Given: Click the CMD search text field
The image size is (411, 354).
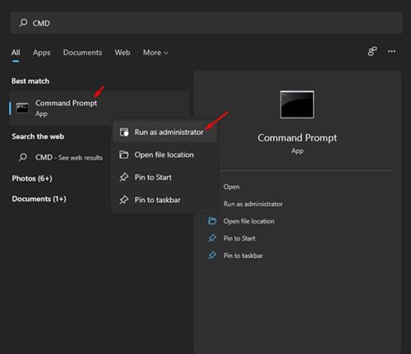Looking at the screenshot, I should click(x=206, y=23).
